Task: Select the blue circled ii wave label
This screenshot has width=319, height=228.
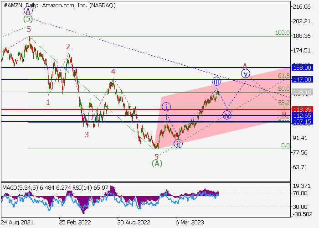Action: coord(178,144)
